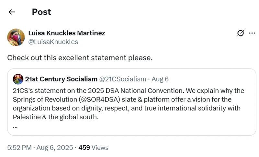Expand the quoted post ellipsis
Viewport: 259px width, 157px height.
[x=15, y=126]
